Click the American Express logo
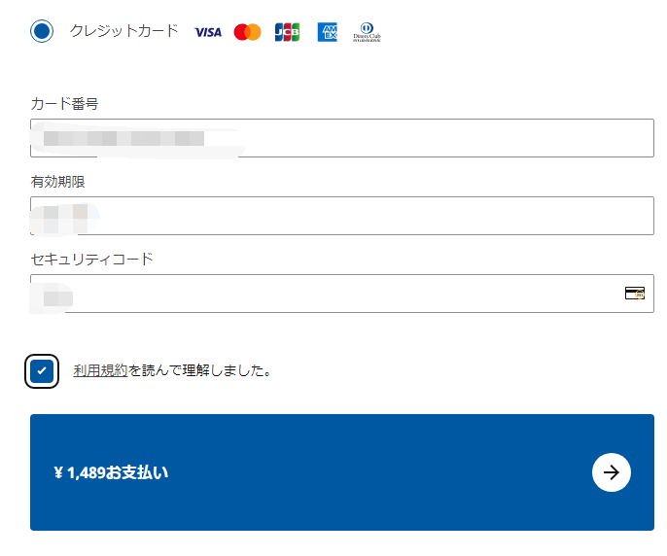 click(327, 32)
